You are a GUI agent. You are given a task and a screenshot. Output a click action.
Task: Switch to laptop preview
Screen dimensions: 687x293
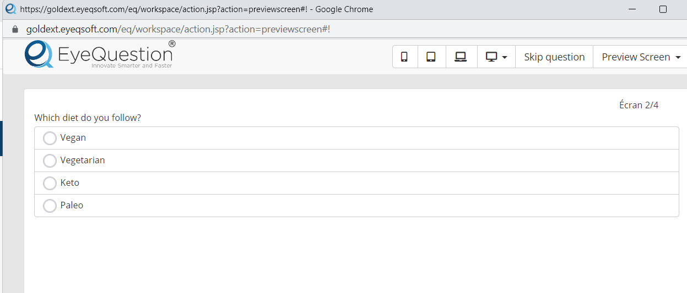(461, 57)
